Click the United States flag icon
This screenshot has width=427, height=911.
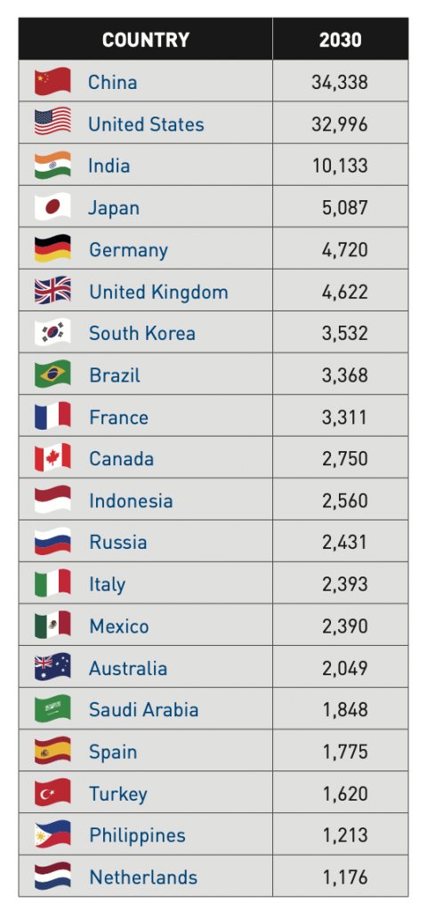click(52, 123)
